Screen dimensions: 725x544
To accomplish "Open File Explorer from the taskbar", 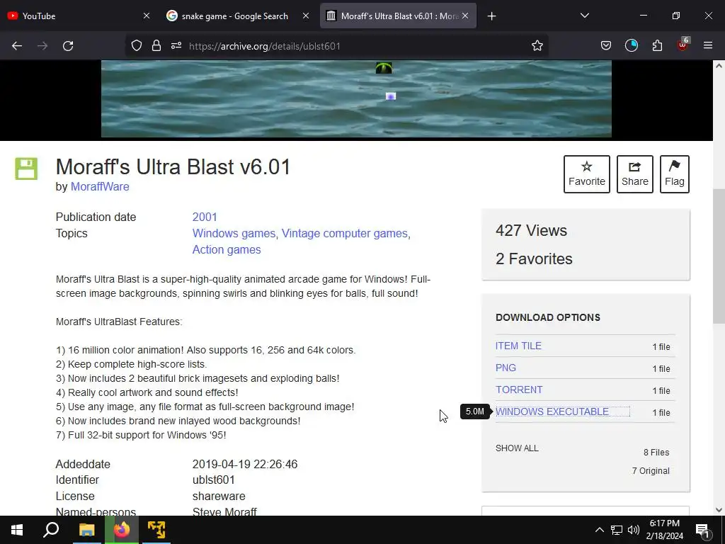I will [x=86, y=530].
